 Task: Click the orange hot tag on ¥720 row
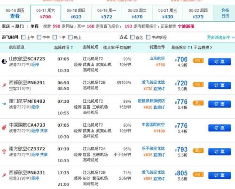198,84
